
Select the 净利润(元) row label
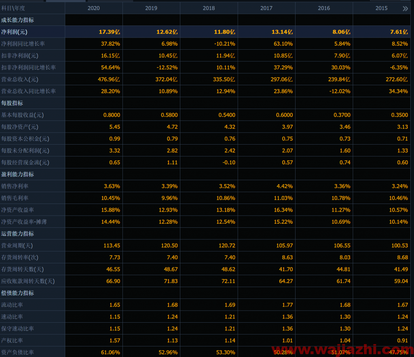(14, 32)
